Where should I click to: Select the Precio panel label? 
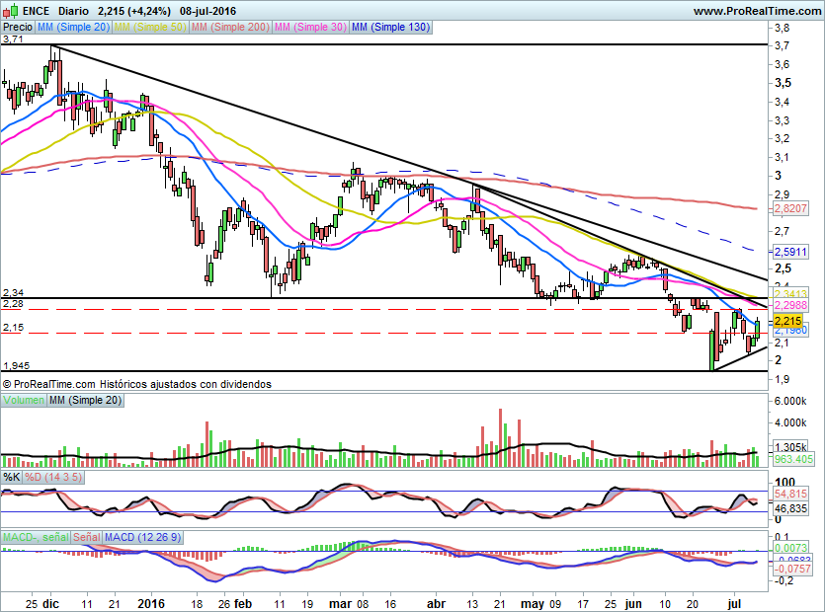[x=18, y=29]
